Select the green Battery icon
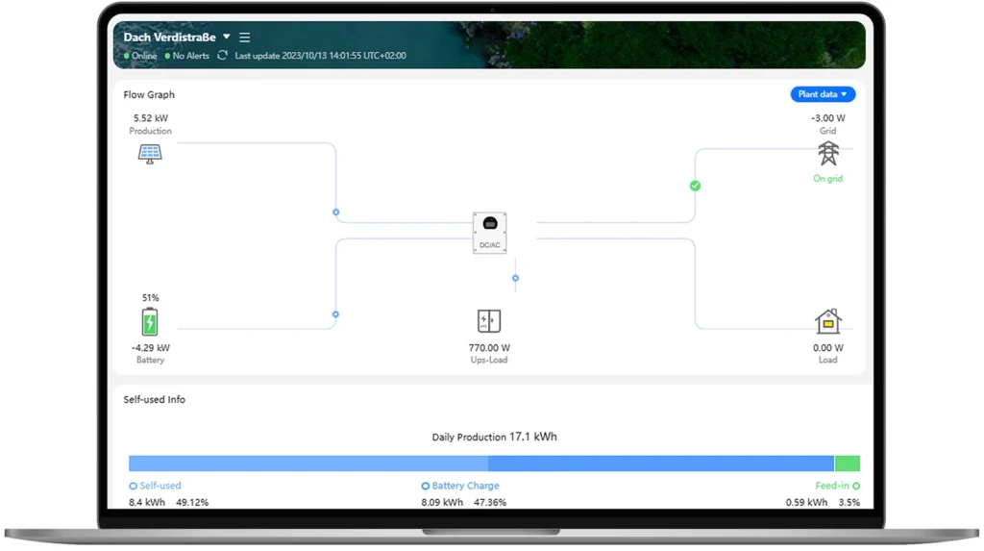This screenshot has width=984, height=551. tap(149, 322)
